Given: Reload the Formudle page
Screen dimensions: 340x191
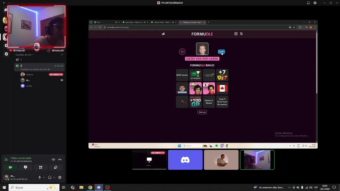Looking at the screenshot, I should [x=100, y=27].
